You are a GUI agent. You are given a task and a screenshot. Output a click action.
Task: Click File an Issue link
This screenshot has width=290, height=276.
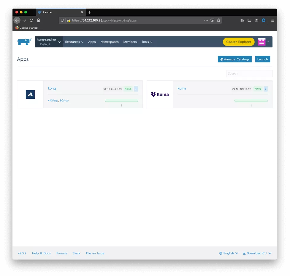95,253
